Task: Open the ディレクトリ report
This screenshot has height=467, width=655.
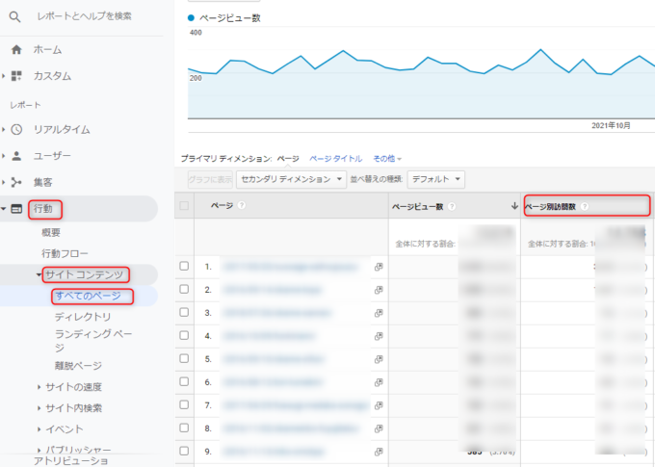Action: coord(83,317)
